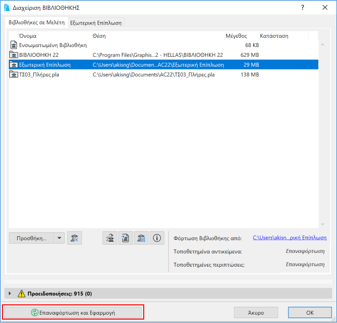Confirm with the OK button
The image size is (337, 323).
coord(310,313)
